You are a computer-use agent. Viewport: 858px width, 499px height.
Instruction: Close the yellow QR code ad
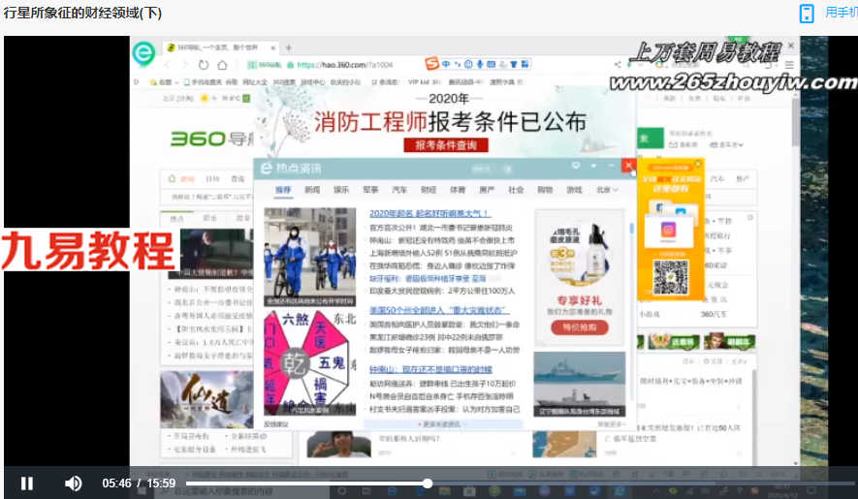point(698,164)
